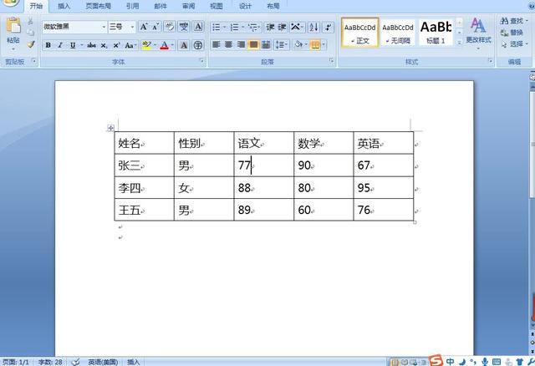The width and height of the screenshot is (535, 366).
Task: Click the Grow Font icon
Action: pos(144,27)
